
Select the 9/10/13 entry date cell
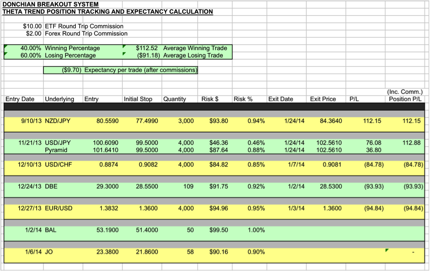pyautogui.click(x=31, y=121)
